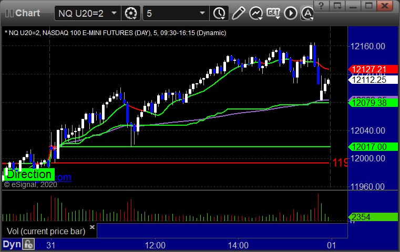Select the pencil drawing tools icon

pyautogui.click(x=238, y=13)
